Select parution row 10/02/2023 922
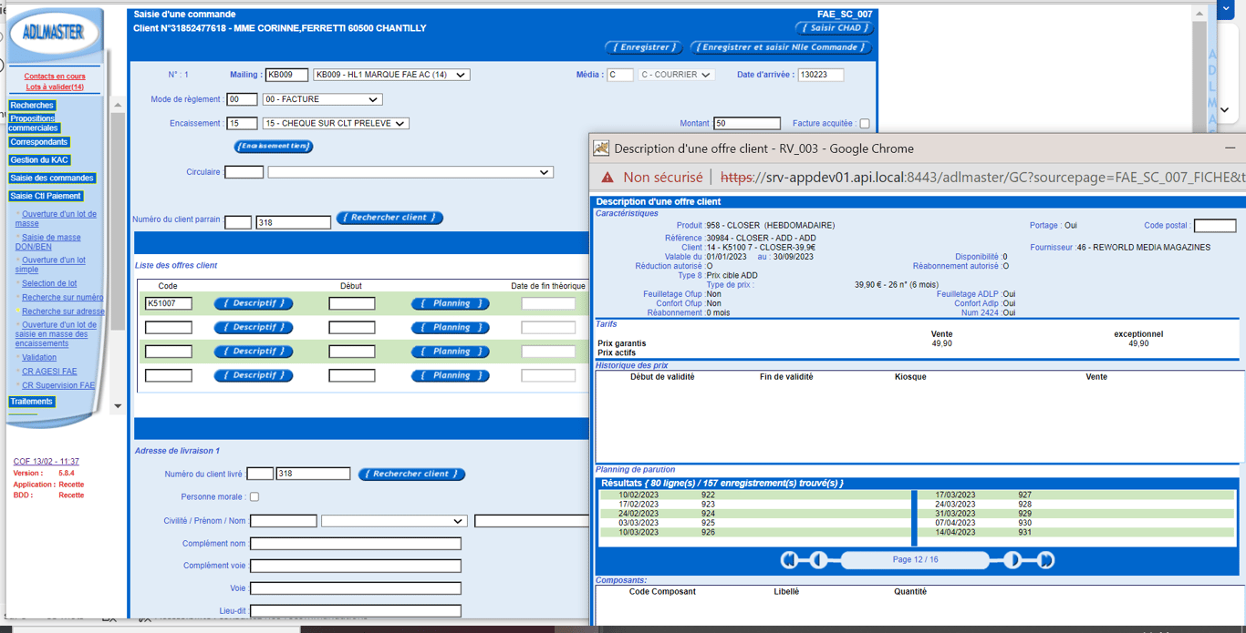This screenshot has width=1246, height=633. 755,495
